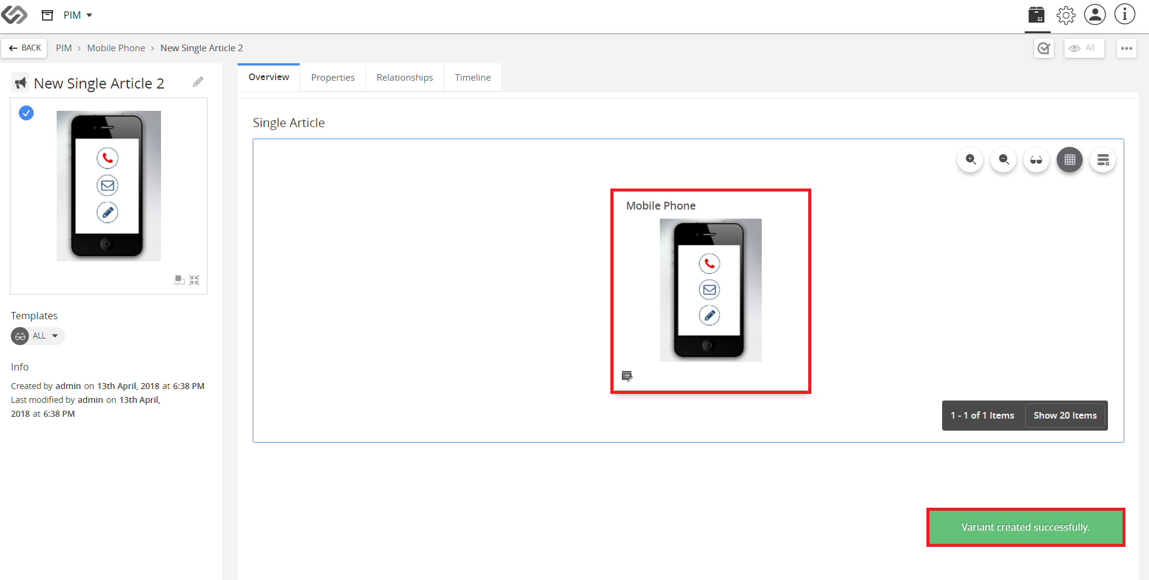
Task: Click the glasses view icon
Action: click(x=1036, y=160)
